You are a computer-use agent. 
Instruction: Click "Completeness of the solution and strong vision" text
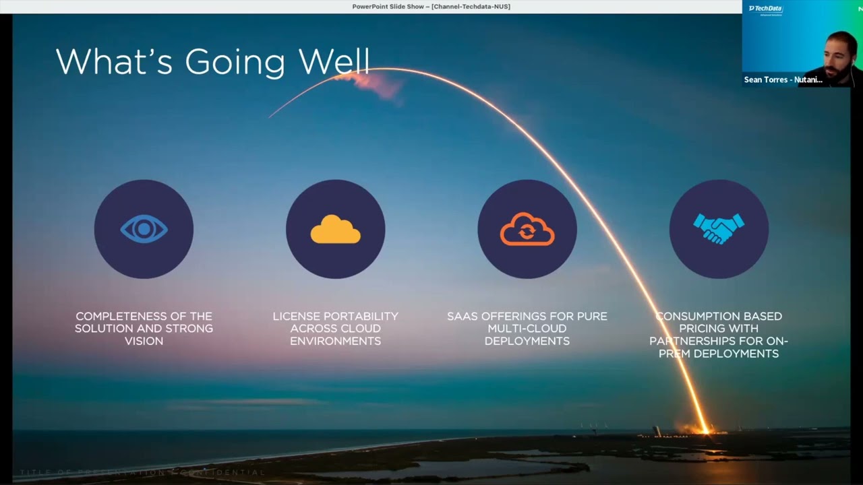(144, 329)
